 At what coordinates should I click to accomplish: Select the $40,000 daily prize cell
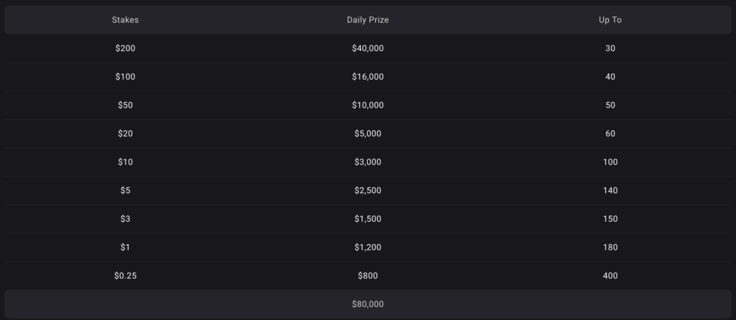[367, 48]
